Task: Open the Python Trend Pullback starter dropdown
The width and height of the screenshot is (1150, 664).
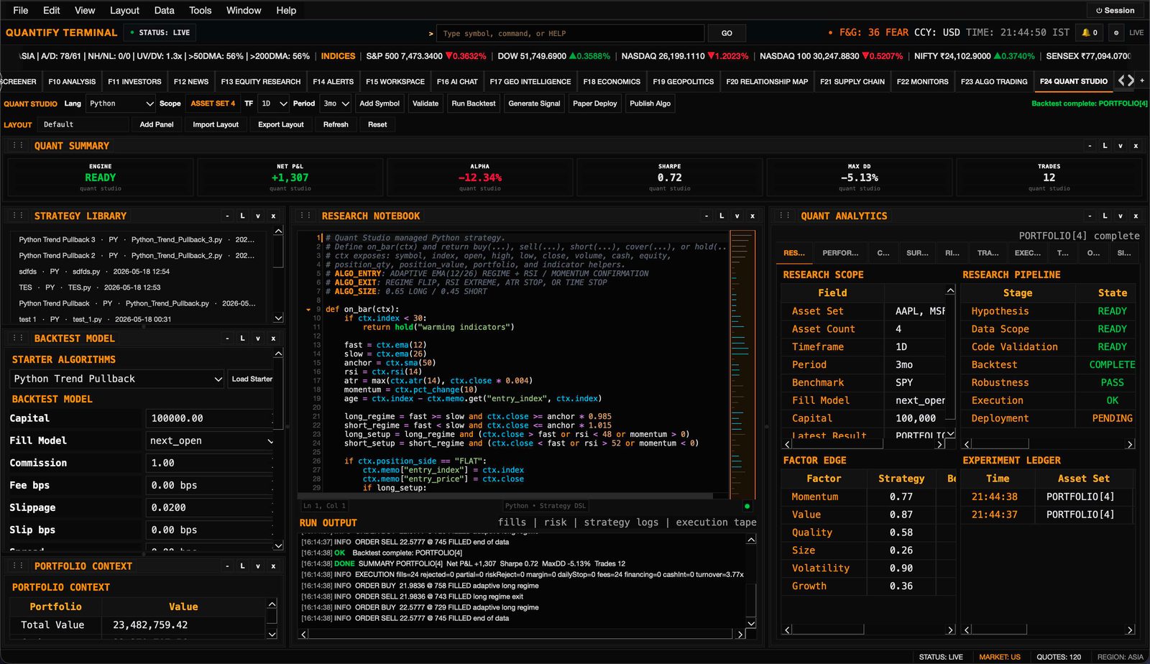Action: tap(118, 379)
